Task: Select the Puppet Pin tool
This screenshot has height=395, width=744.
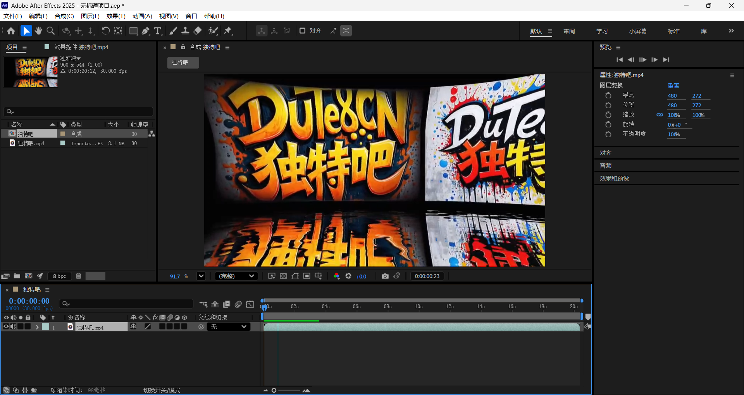Action: pyautogui.click(x=228, y=31)
